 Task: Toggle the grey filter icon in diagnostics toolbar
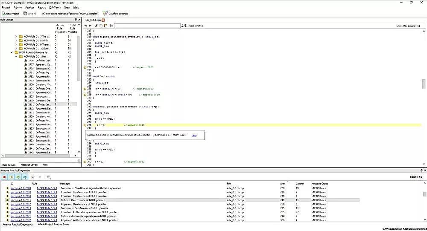pyautogui.click(x=33, y=177)
